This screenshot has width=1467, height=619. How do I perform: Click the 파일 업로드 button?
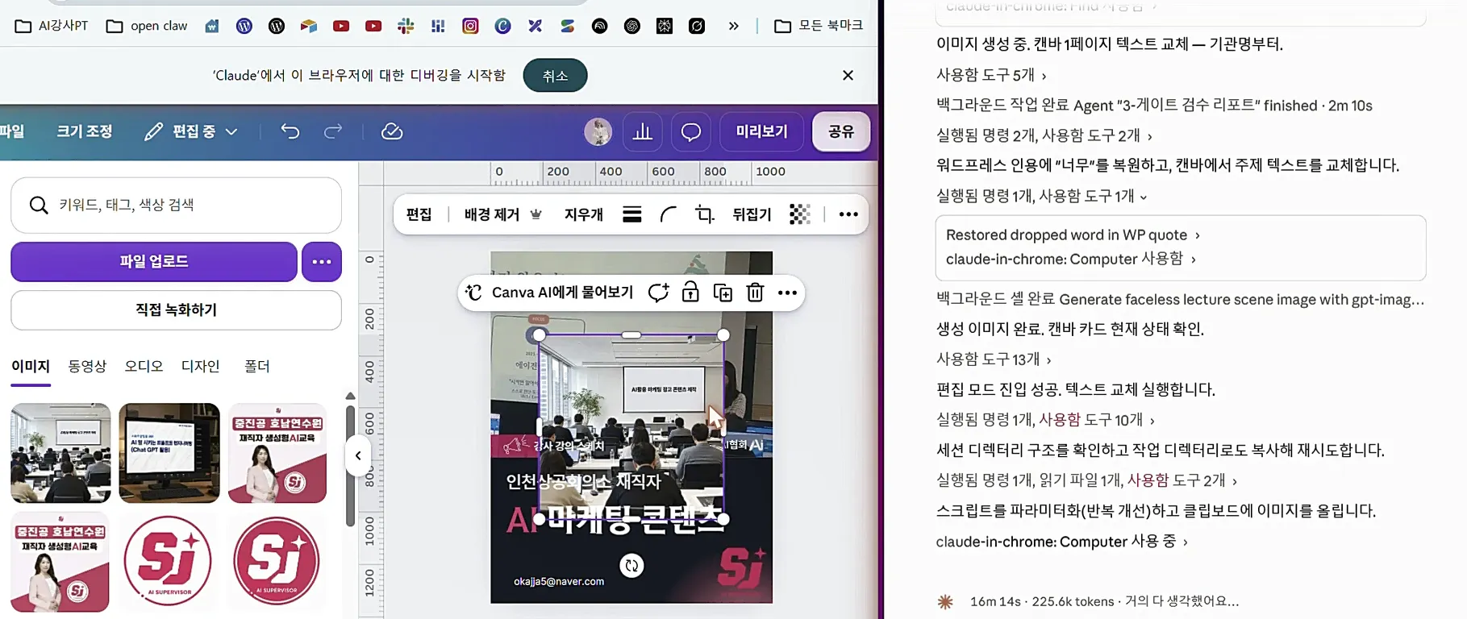tap(154, 261)
